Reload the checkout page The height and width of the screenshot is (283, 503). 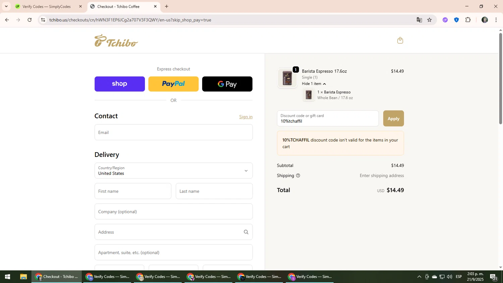tap(30, 20)
